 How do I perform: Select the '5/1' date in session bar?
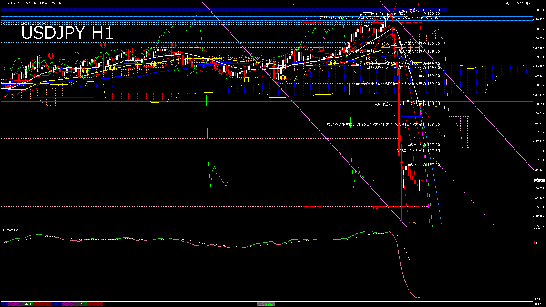point(82,304)
